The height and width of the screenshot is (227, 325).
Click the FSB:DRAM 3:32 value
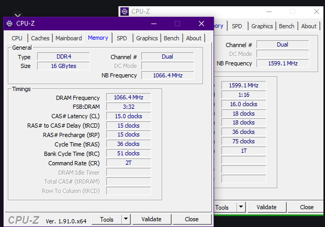(129, 107)
